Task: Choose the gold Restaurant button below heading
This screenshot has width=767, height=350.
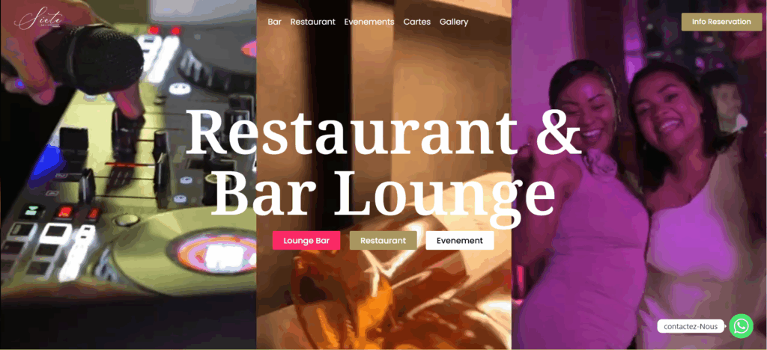Action: pyautogui.click(x=383, y=241)
